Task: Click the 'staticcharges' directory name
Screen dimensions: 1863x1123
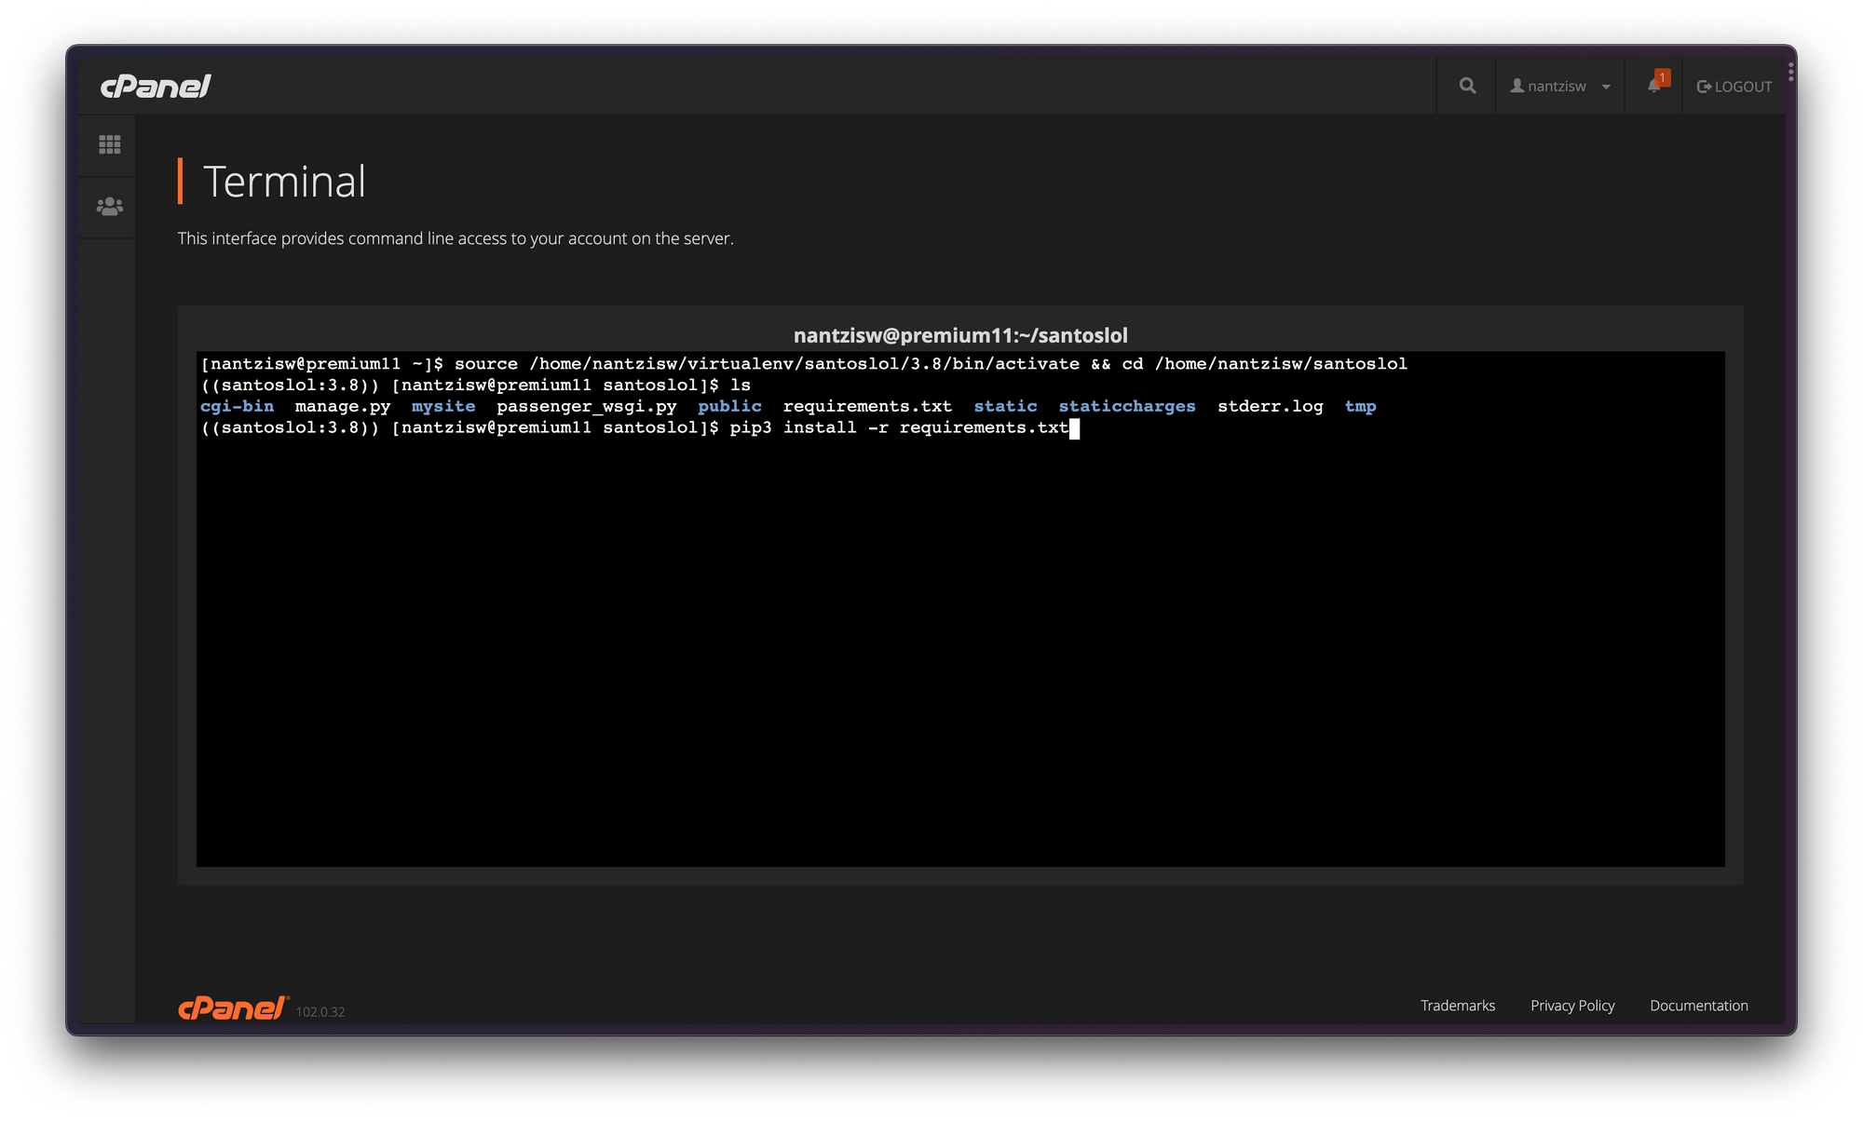Action: (1127, 406)
